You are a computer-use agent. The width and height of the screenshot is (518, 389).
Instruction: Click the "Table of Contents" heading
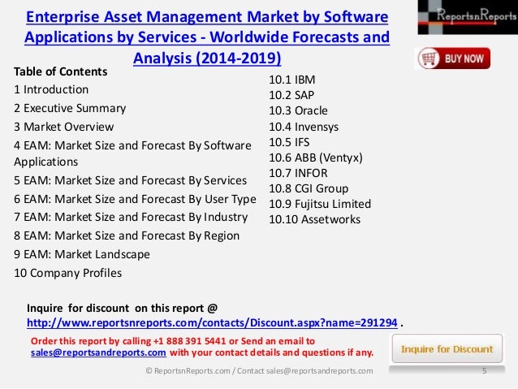click(x=60, y=71)
